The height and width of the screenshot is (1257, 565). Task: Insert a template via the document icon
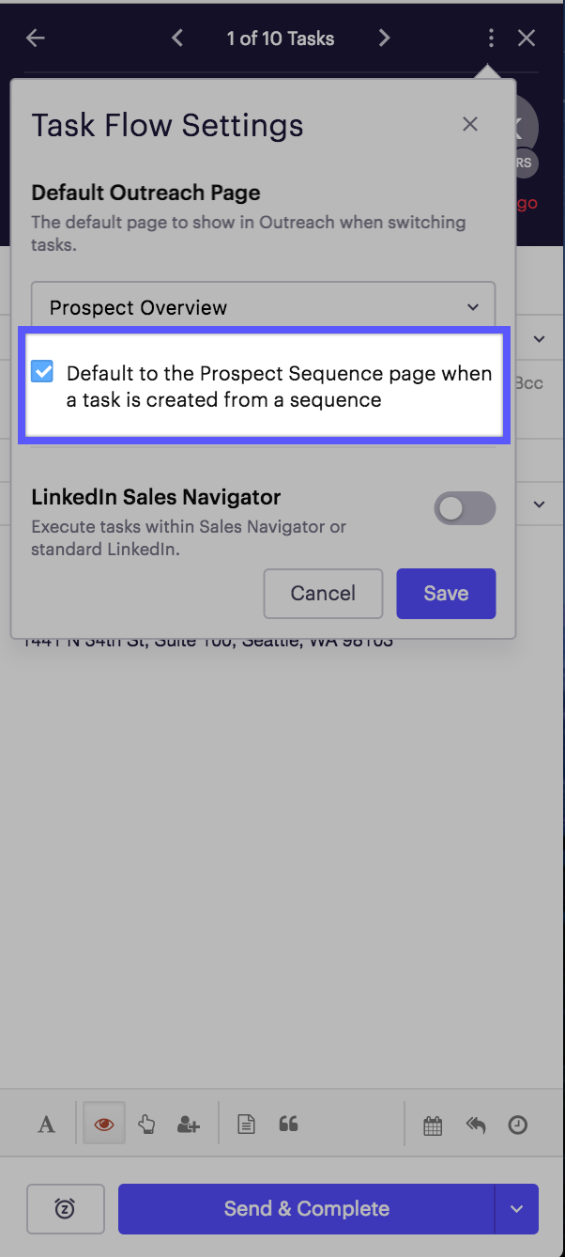[246, 1124]
